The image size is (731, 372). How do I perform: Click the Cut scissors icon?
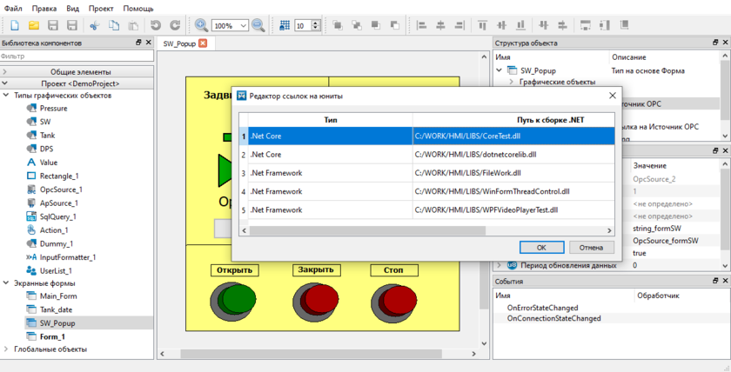pos(95,26)
